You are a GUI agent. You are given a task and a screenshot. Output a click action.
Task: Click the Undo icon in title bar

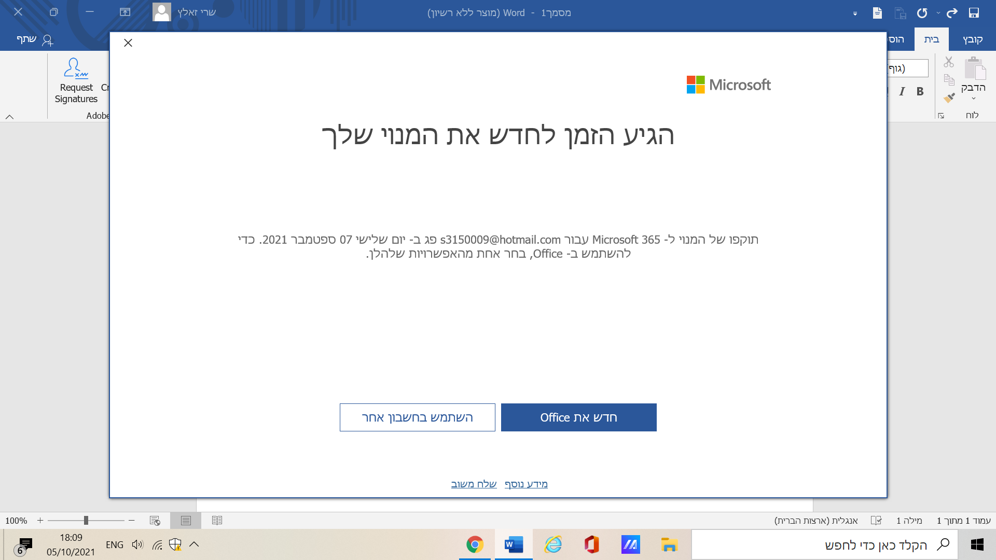point(922,13)
